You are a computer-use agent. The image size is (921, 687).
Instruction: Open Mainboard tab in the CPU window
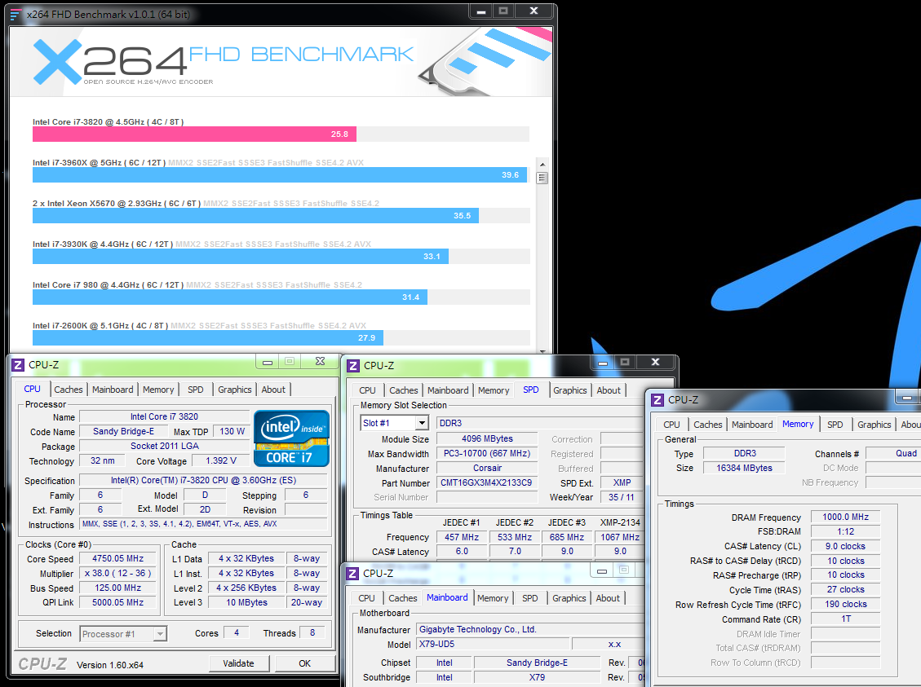point(113,390)
